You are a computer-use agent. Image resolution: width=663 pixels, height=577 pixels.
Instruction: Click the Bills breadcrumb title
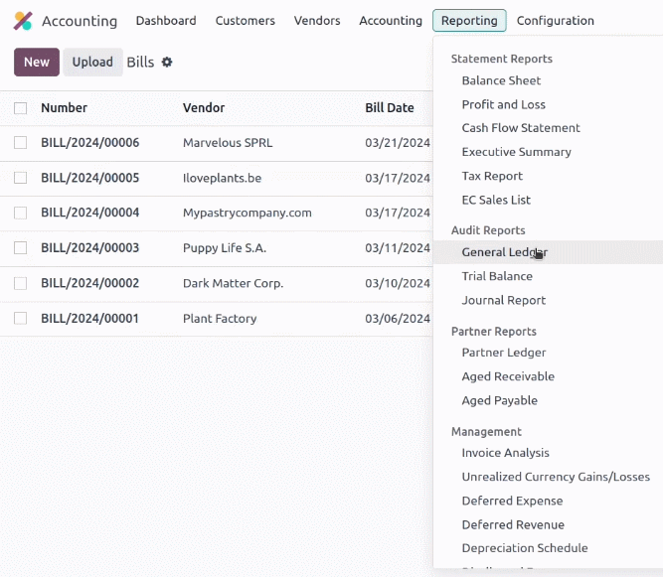pyautogui.click(x=140, y=63)
